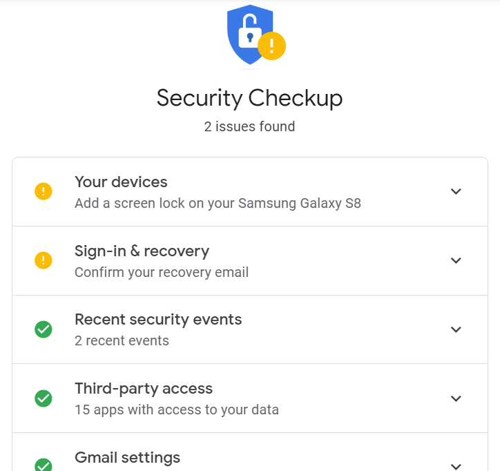Screen dimensions: 500x471
Task: Open the Your devices heading
Action: pyautogui.click(x=121, y=182)
